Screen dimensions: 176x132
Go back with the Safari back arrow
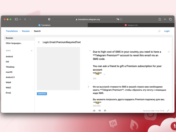[x=25, y=19]
